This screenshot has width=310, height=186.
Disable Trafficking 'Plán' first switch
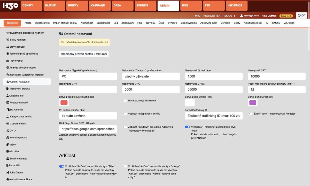tap(187, 127)
